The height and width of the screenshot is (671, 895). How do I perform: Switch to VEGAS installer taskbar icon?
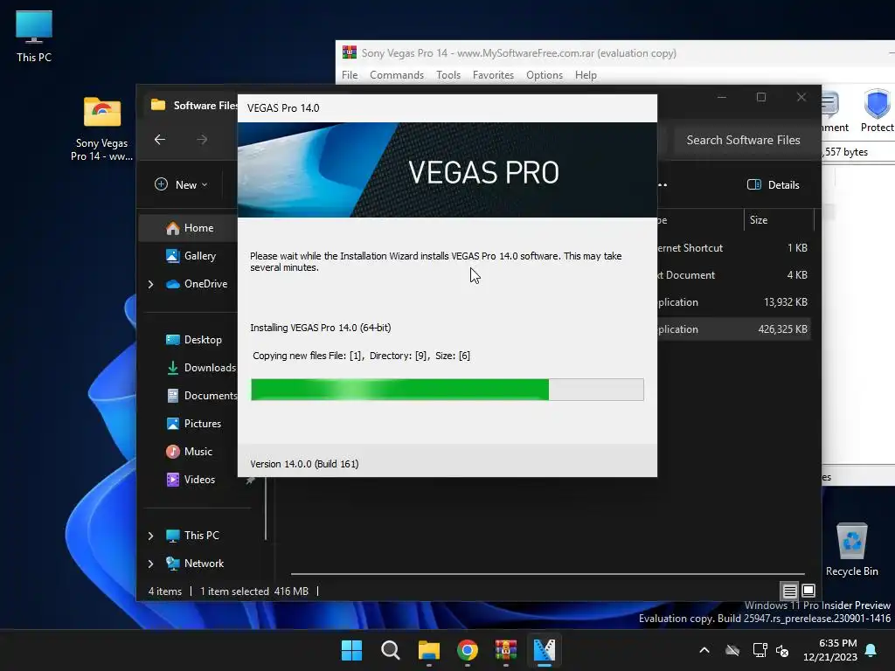[x=544, y=650]
